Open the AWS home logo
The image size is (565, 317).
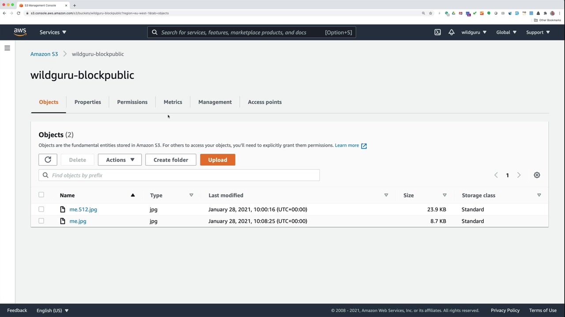(x=20, y=32)
